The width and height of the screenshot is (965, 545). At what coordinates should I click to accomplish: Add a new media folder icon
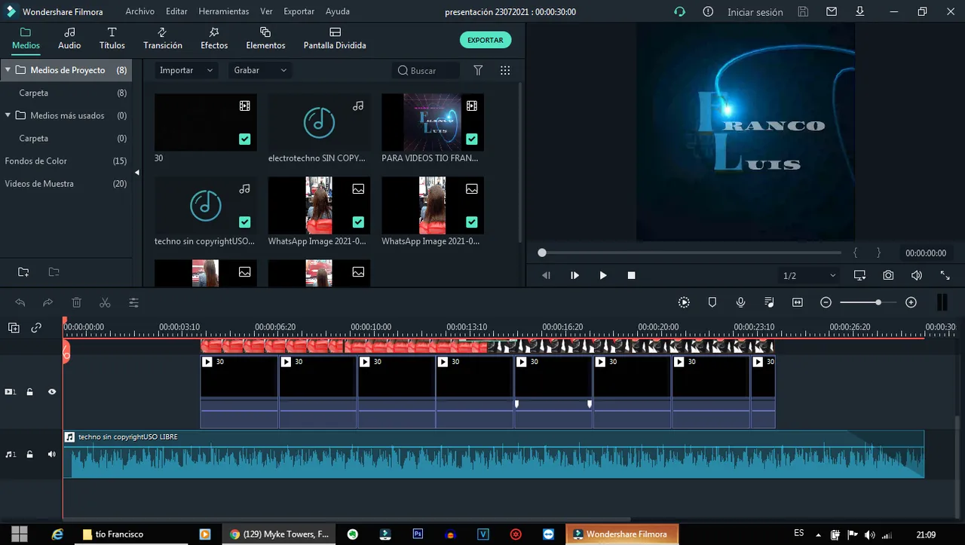pos(23,272)
